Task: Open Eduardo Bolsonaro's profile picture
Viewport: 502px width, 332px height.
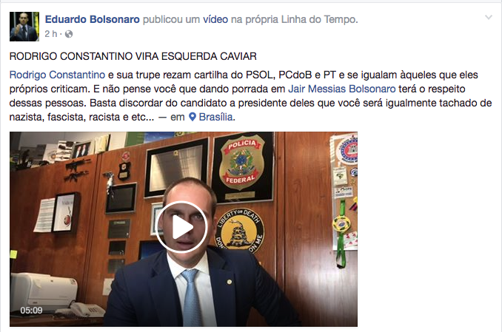Action: 24,27
